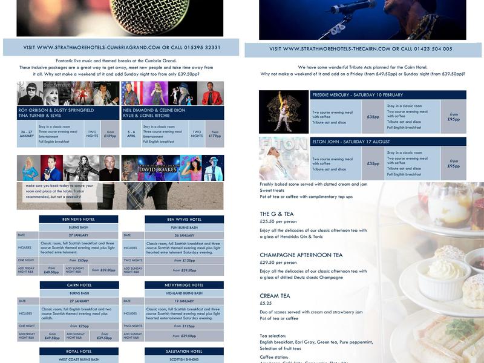Open the Freddie Mercury tribute photo

tap(284, 112)
